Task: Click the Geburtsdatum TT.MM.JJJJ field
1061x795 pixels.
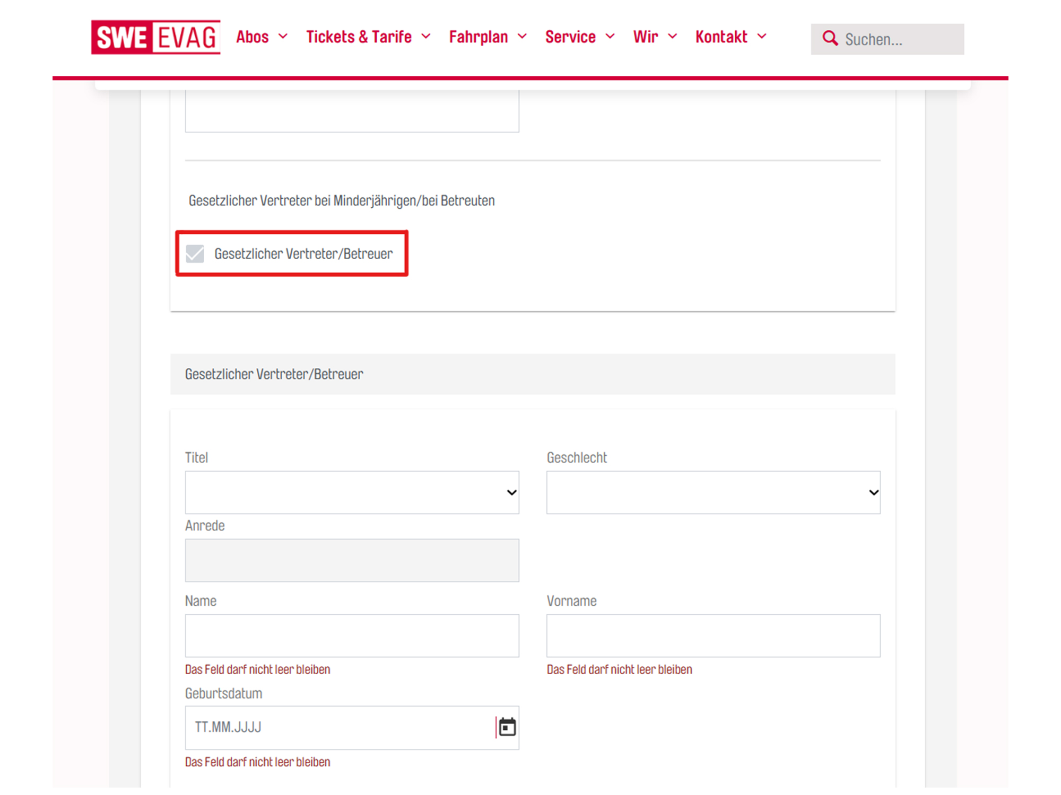Action: click(x=329, y=727)
